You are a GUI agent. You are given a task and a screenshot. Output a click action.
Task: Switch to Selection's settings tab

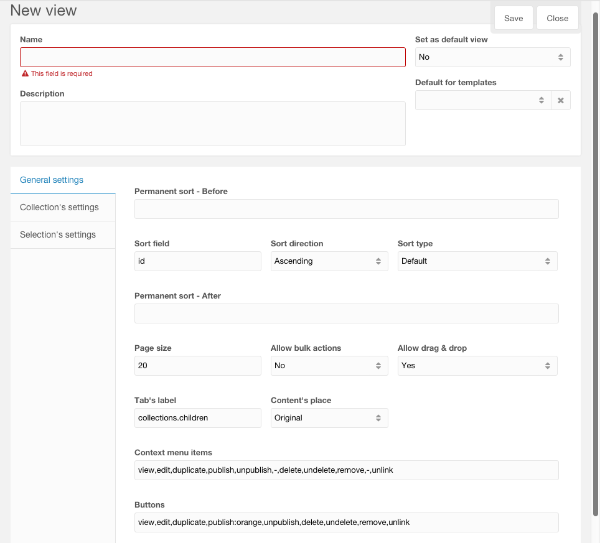[x=58, y=234]
